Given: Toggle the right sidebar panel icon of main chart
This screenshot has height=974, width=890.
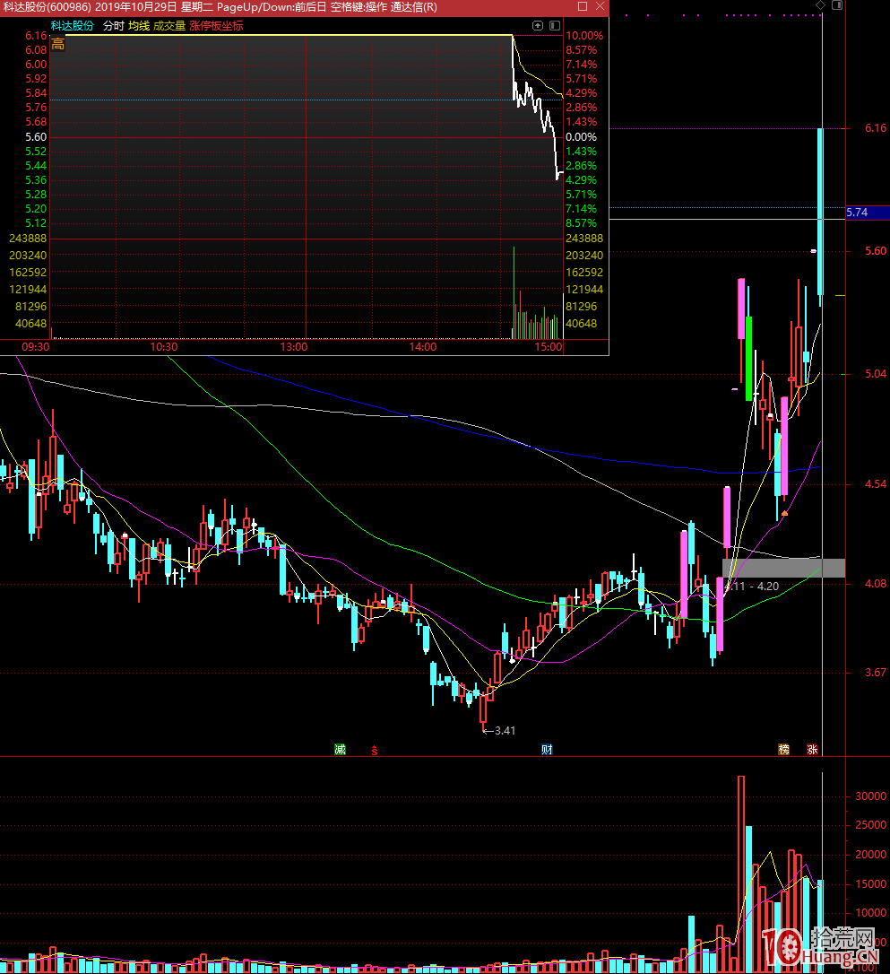Looking at the screenshot, I should [836, 5].
